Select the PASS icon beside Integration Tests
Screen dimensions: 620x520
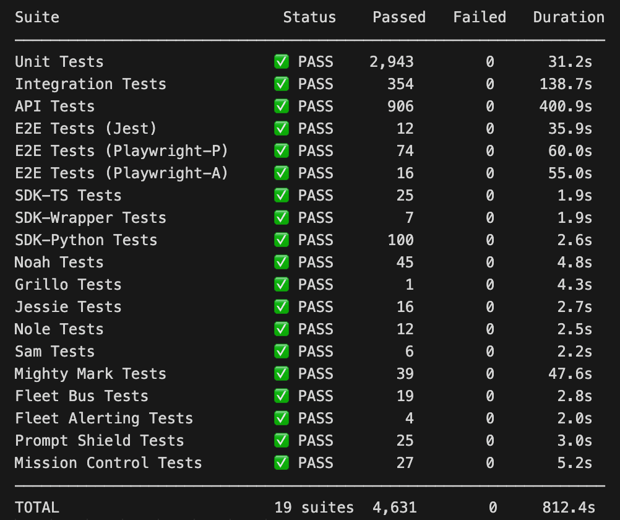pyautogui.click(x=282, y=84)
